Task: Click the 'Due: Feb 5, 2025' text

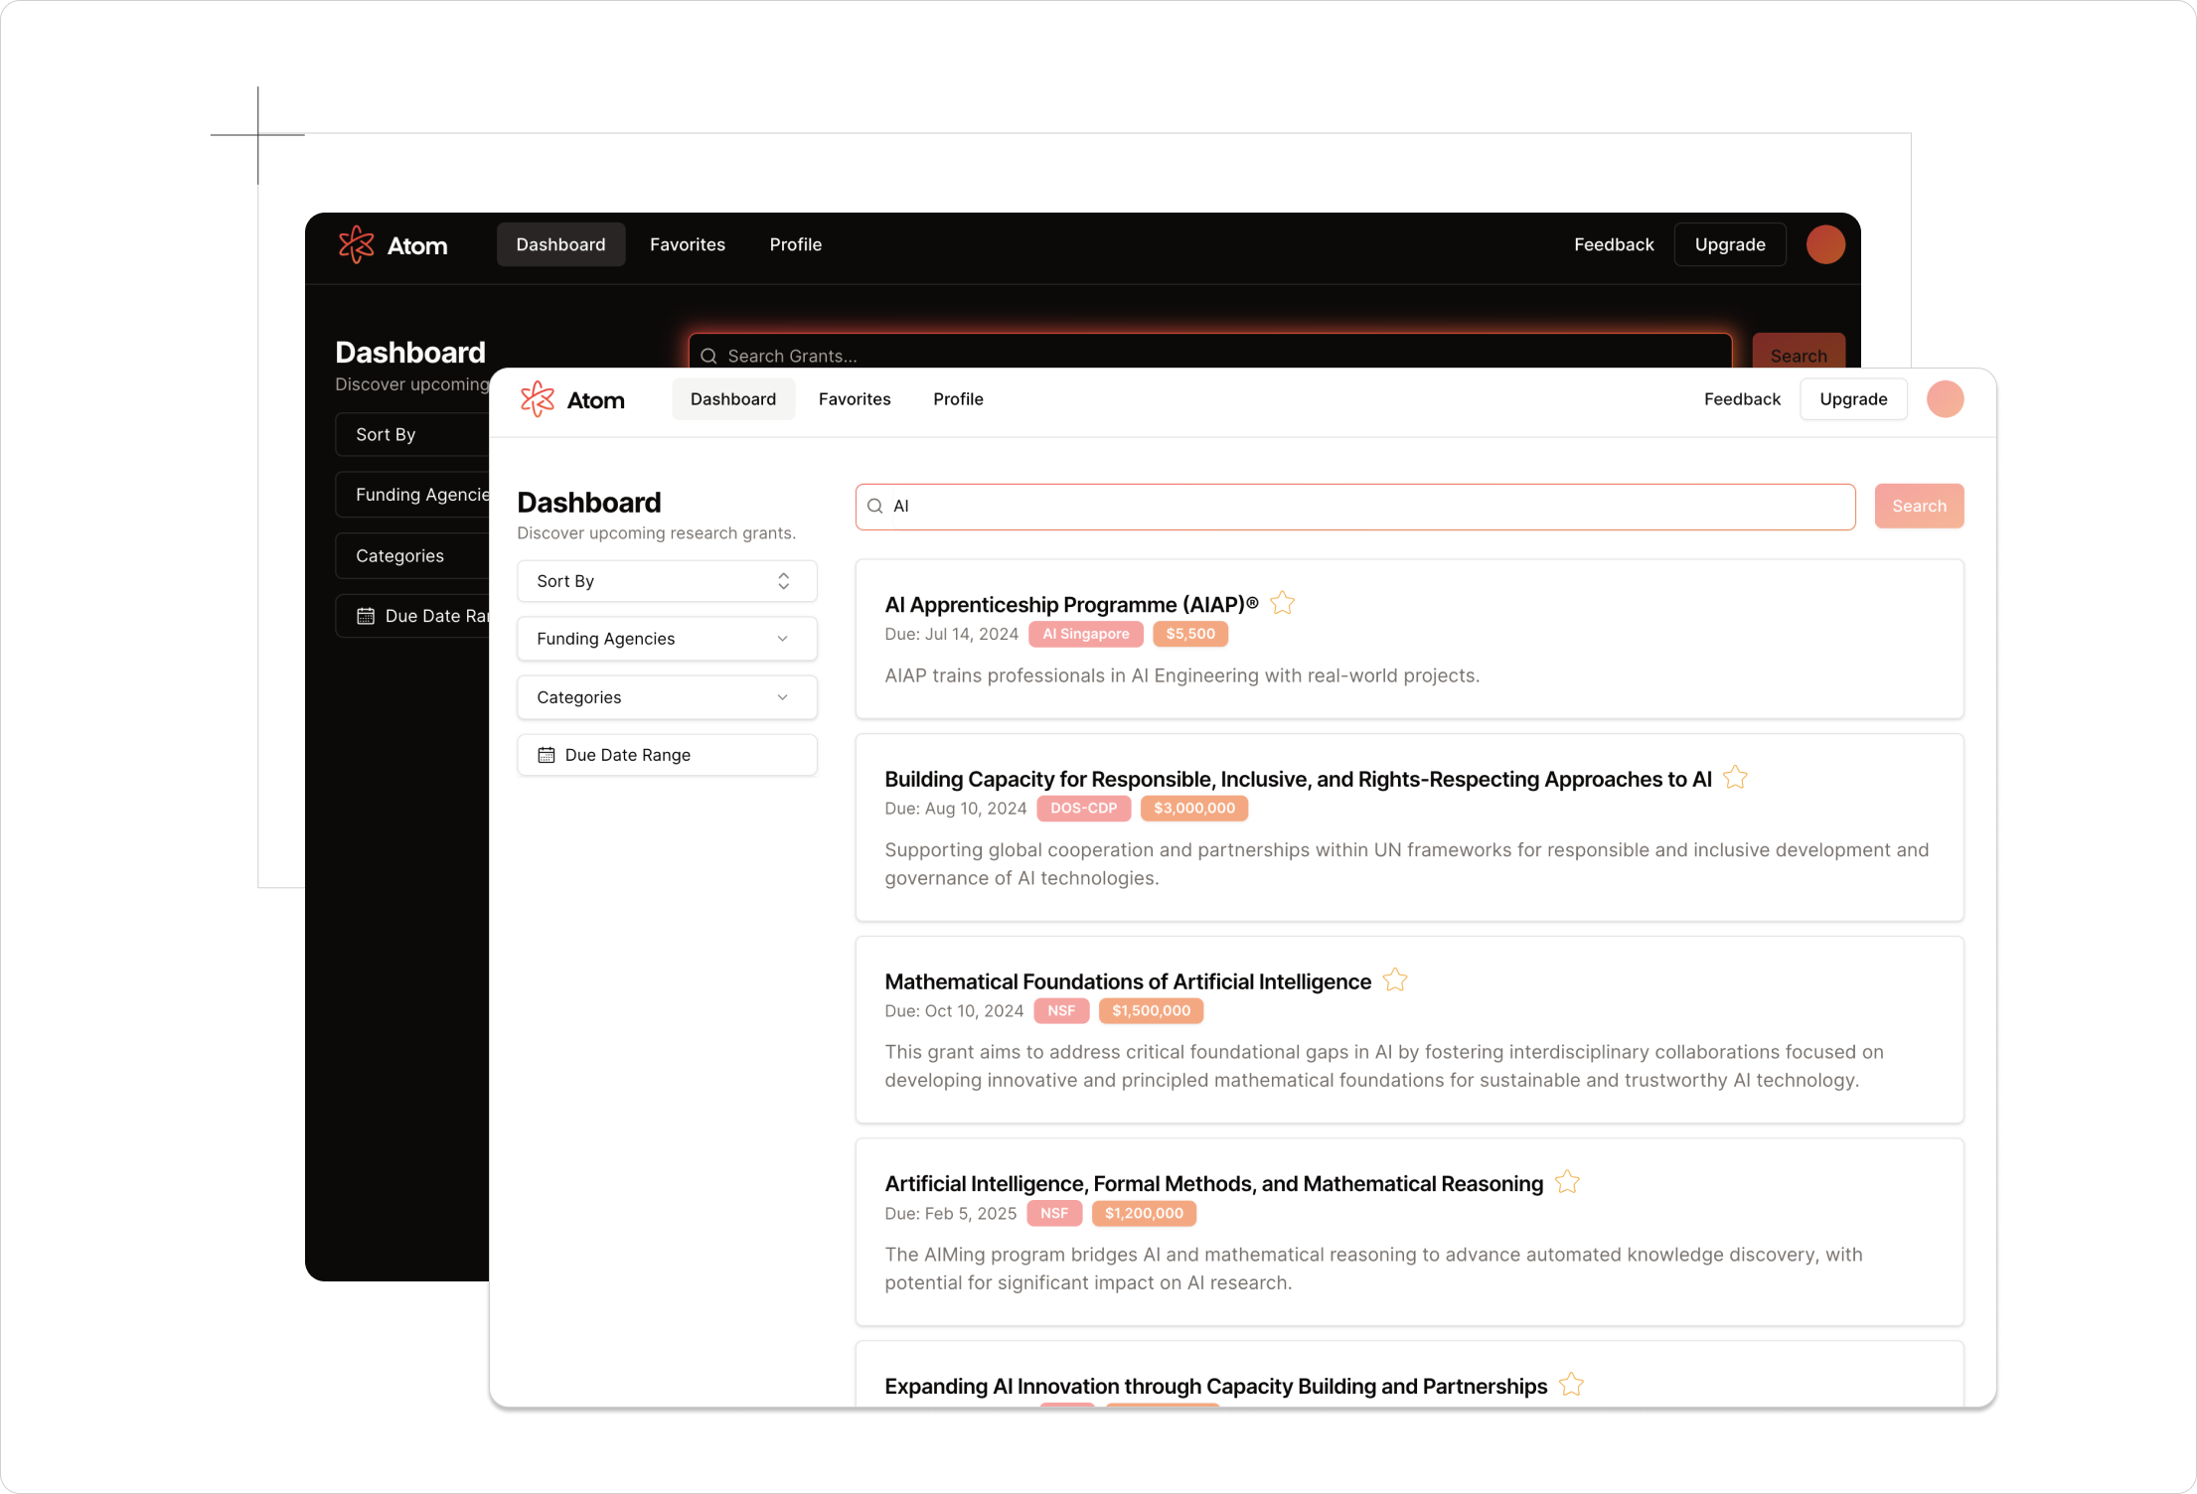Action: 950,1214
